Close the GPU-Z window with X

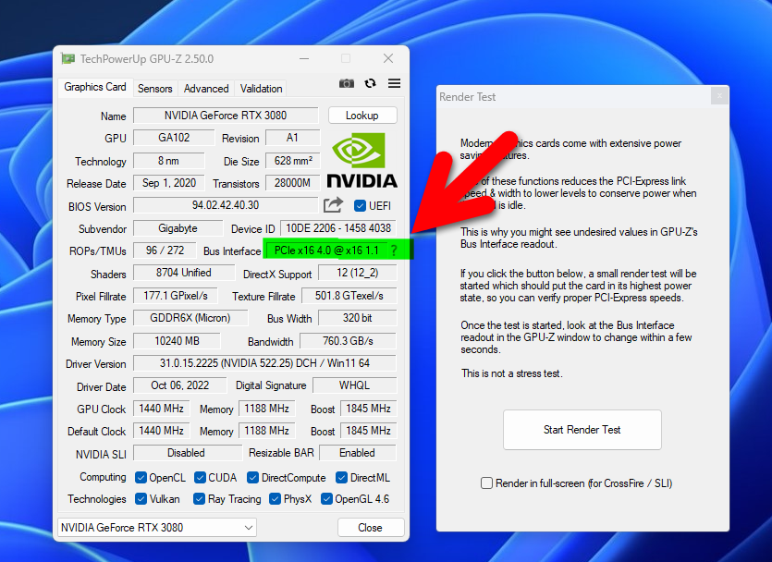388,58
